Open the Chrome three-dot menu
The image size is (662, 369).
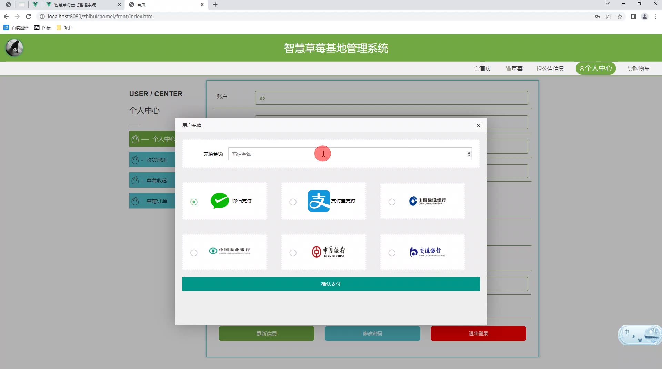(x=656, y=17)
